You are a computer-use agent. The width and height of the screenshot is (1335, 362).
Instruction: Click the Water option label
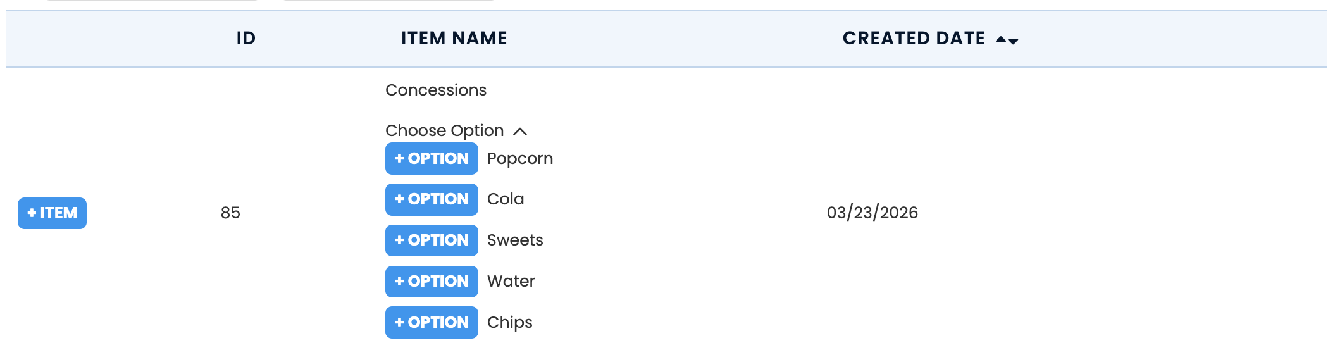[511, 282]
